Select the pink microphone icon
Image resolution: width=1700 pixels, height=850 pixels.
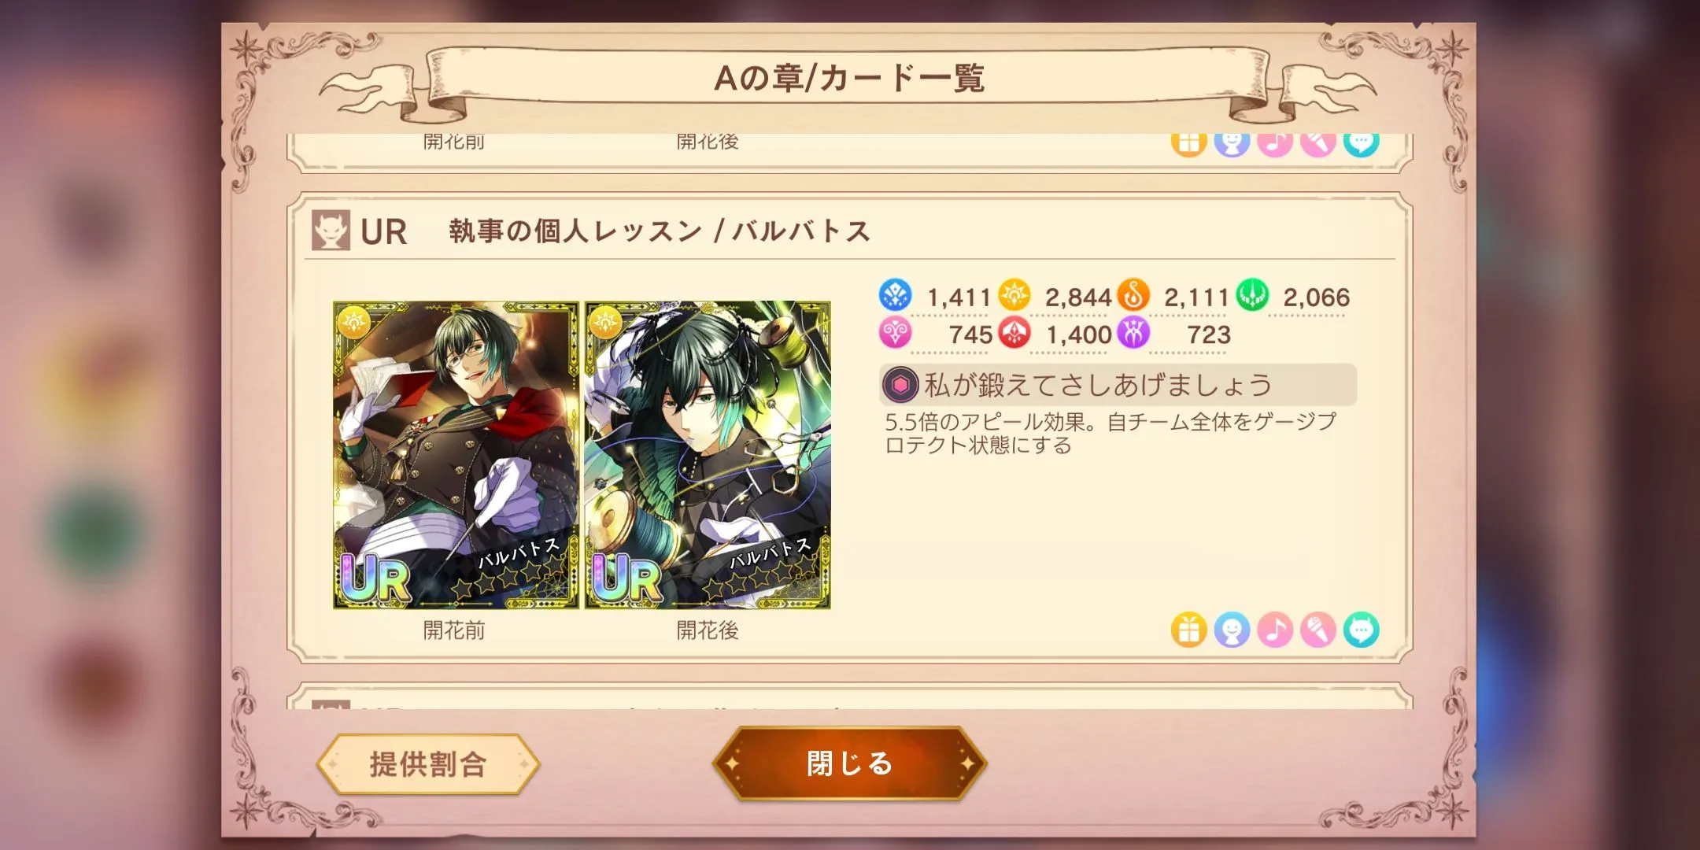(x=1318, y=630)
